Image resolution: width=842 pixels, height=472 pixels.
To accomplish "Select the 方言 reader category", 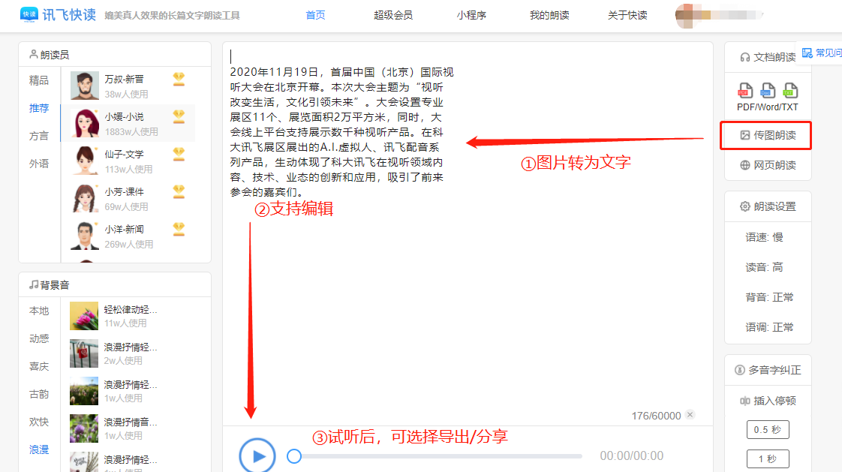I will click(x=39, y=137).
